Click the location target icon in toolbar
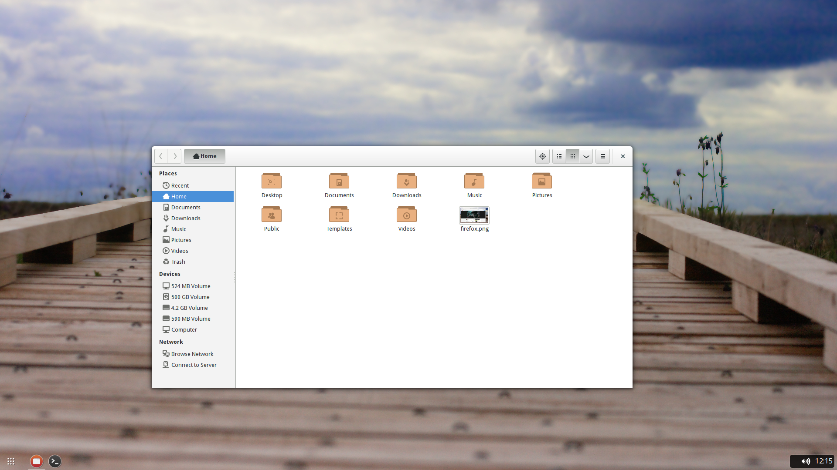837x470 pixels. (x=542, y=156)
